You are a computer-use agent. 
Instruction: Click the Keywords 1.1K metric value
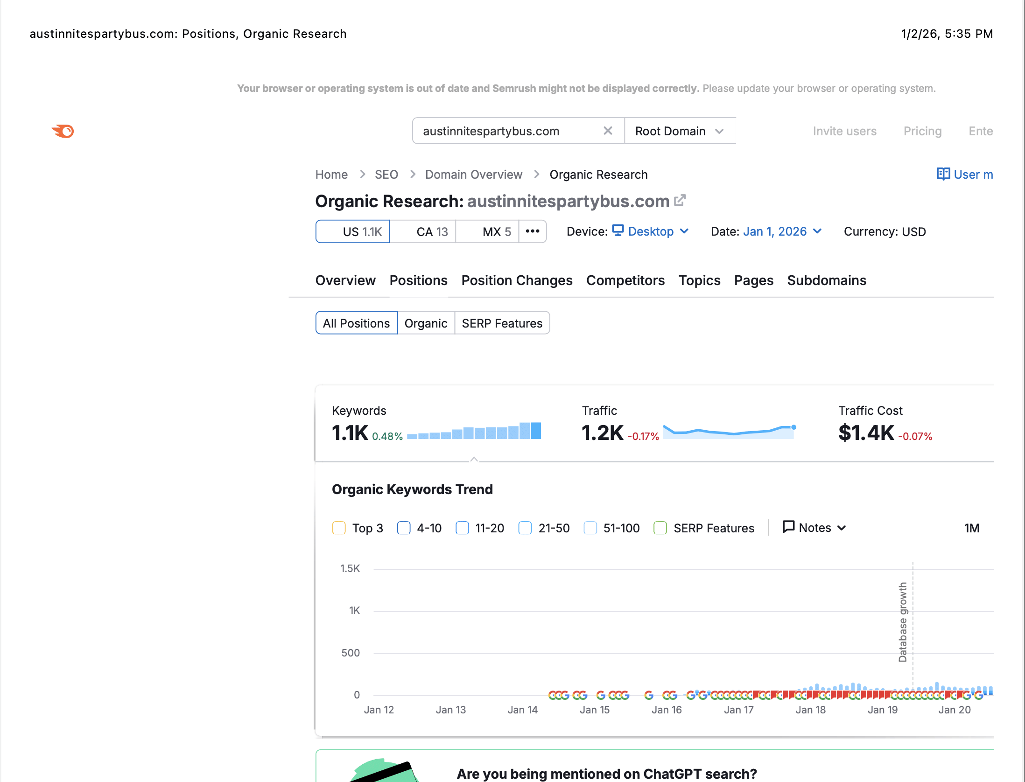click(x=350, y=433)
